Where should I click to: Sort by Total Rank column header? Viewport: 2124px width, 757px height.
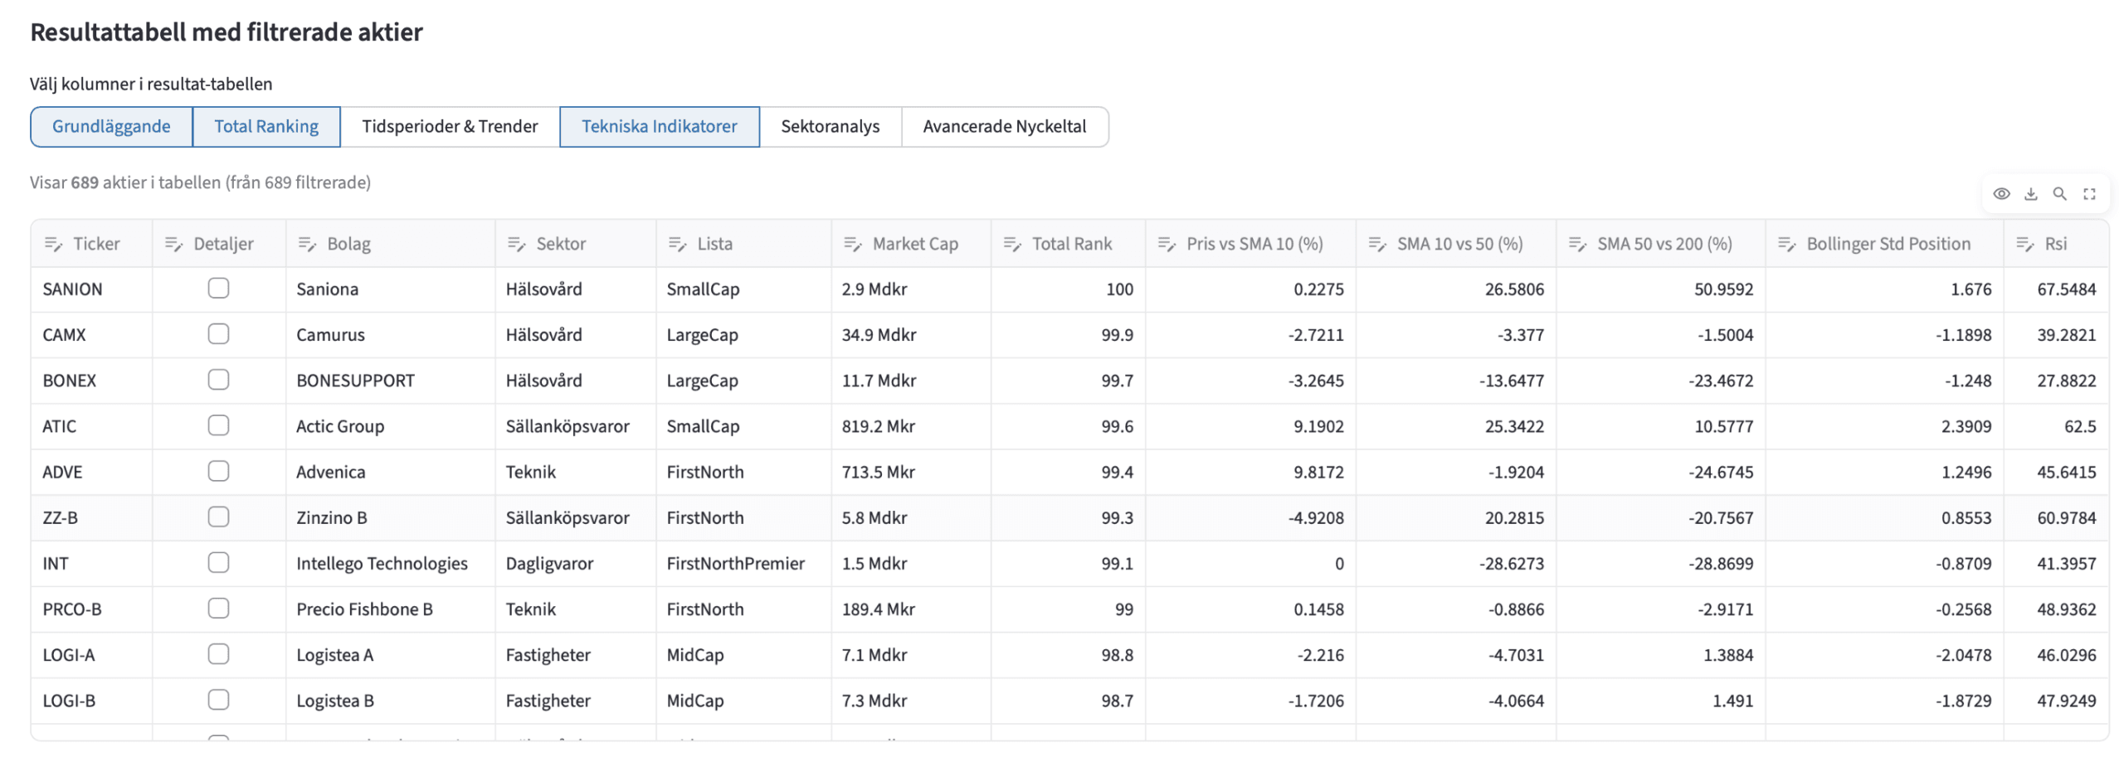coord(1071,244)
